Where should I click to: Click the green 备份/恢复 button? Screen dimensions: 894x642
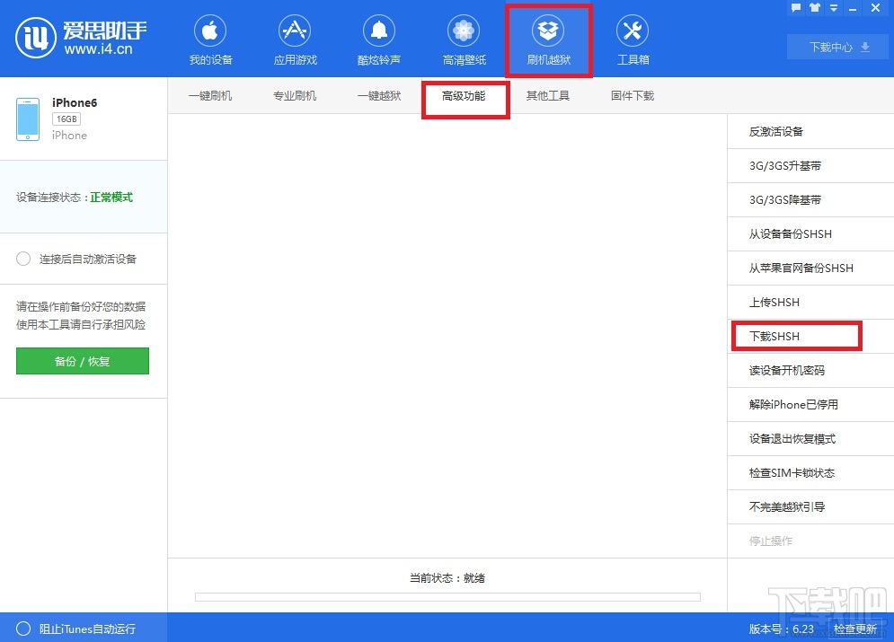(82, 361)
